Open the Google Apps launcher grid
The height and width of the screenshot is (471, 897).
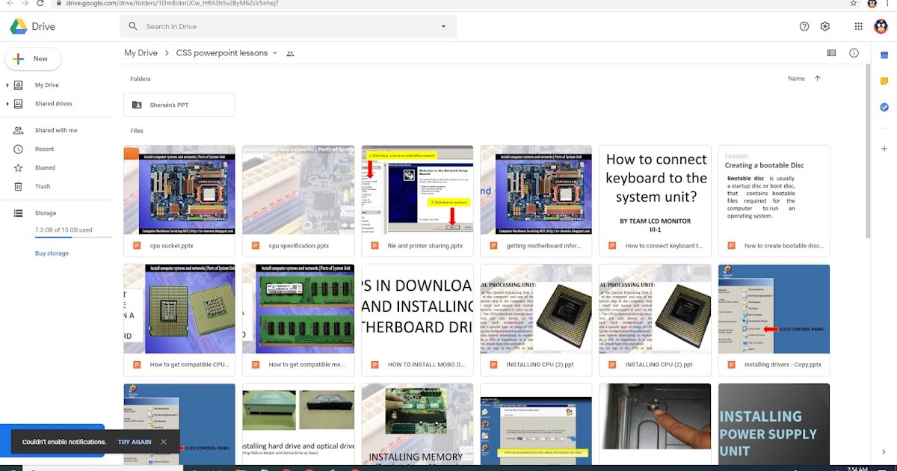click(x=858, y=25)
